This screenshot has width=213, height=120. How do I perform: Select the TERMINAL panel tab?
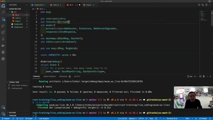36,76
